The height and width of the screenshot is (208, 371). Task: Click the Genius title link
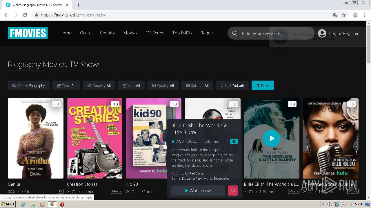point(14,184)
